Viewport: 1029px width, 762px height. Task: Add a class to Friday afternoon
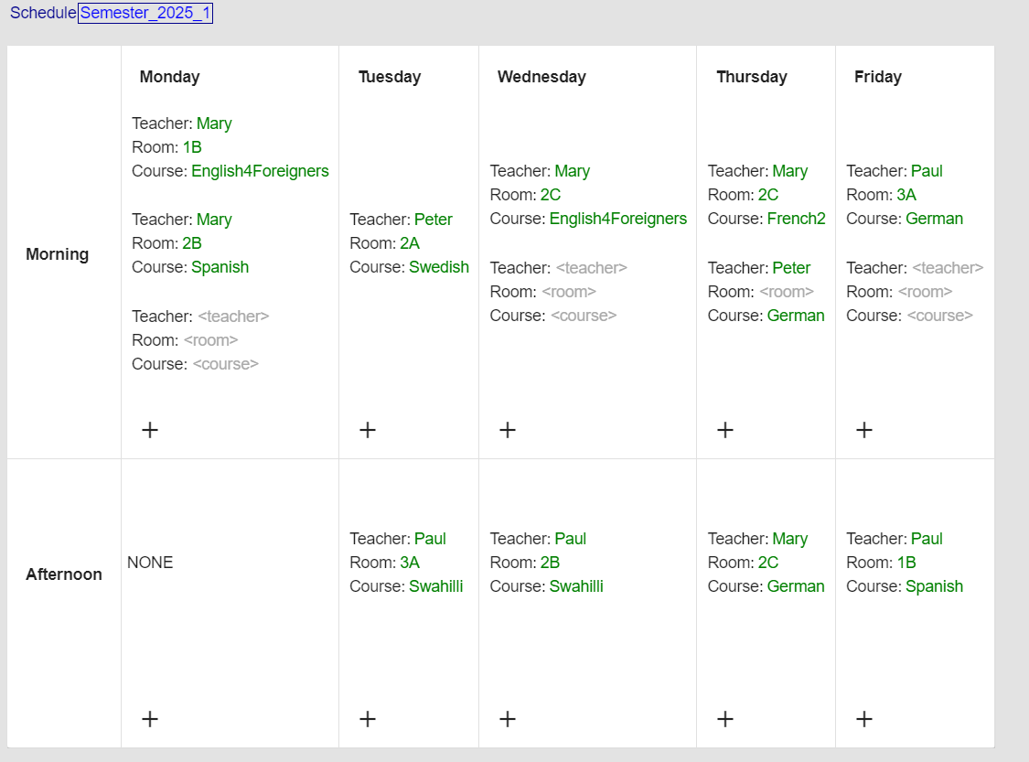(863, 719)
